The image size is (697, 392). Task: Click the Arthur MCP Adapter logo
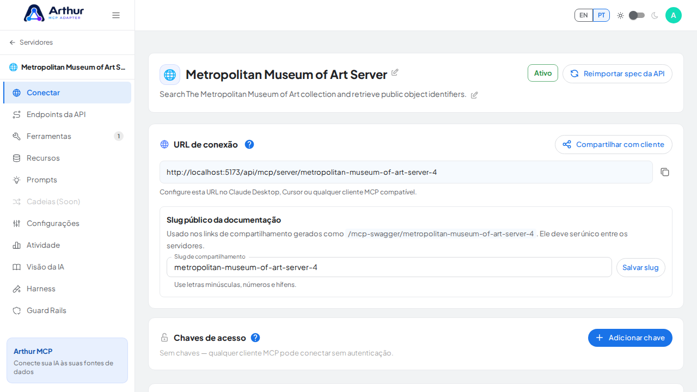54,13
